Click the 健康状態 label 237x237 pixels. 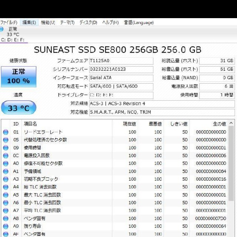[18, 61]
